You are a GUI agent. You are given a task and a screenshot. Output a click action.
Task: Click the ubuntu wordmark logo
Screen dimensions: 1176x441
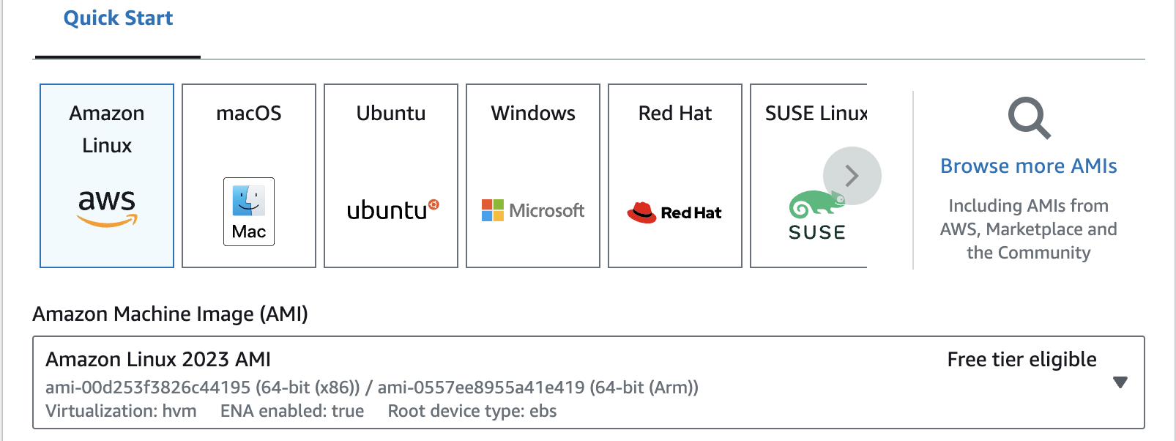tap(390, 212)
